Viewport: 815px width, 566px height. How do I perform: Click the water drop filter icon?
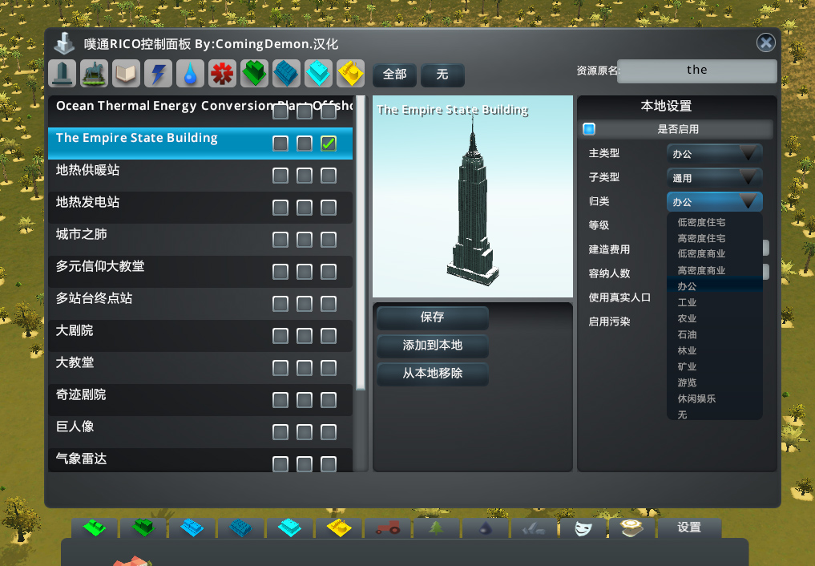tap(191, 74)
